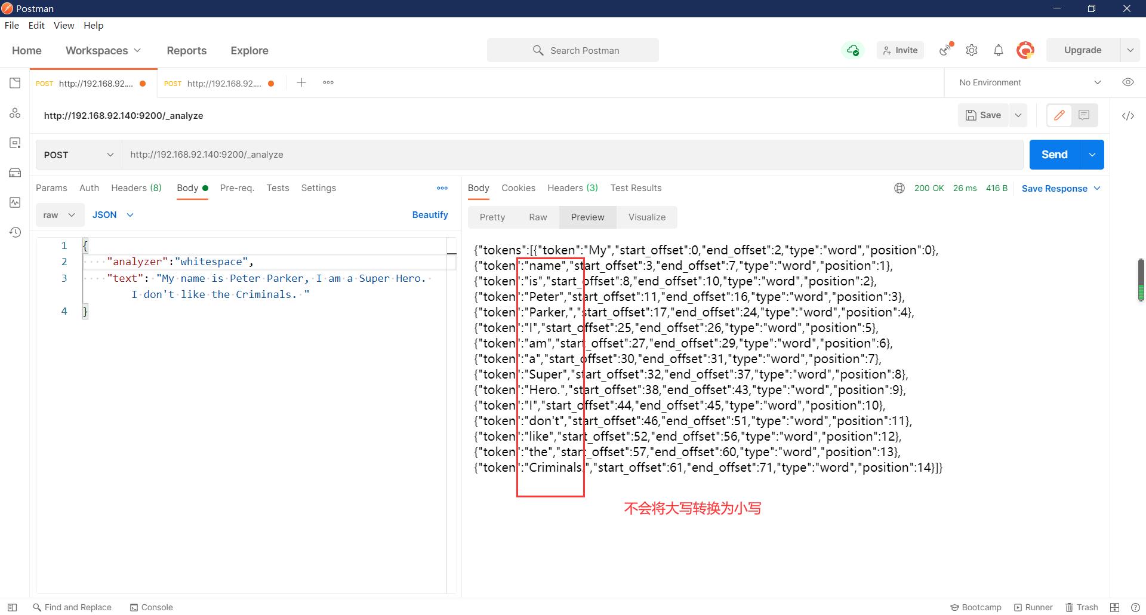This screenshot has height=615, width=1146.
Task: Open the request Tests tab
Action: (x=278, y=188)
